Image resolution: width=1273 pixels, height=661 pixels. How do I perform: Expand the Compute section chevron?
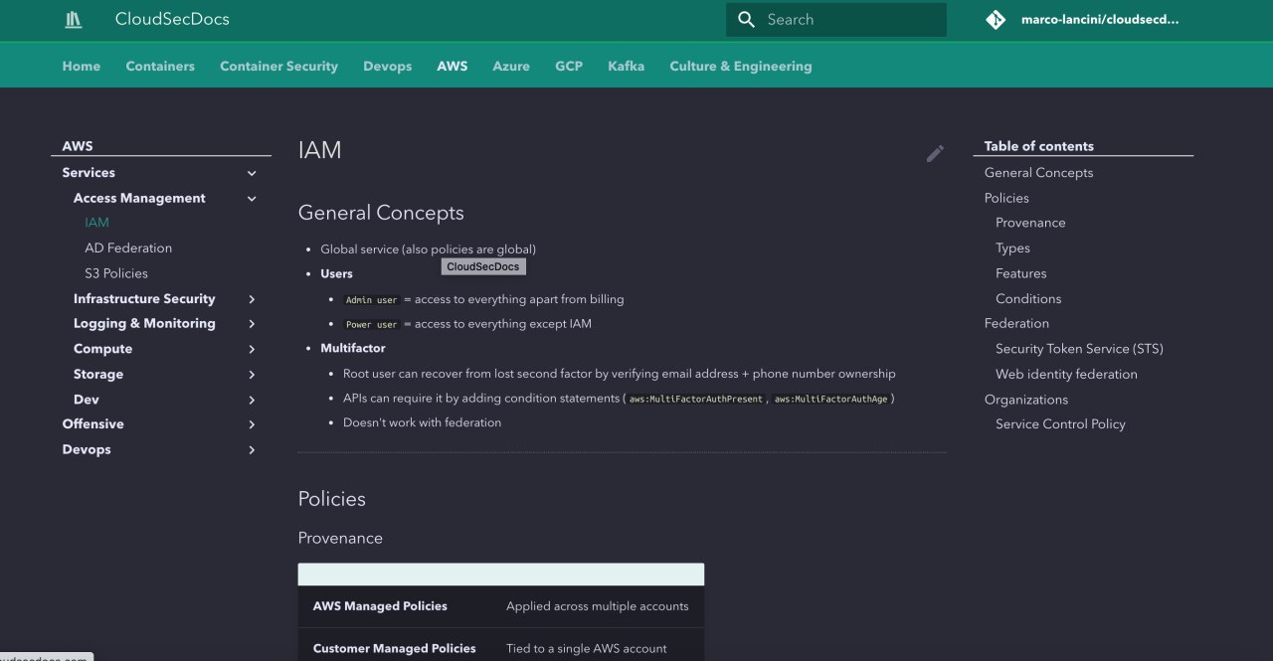point(252,350)
